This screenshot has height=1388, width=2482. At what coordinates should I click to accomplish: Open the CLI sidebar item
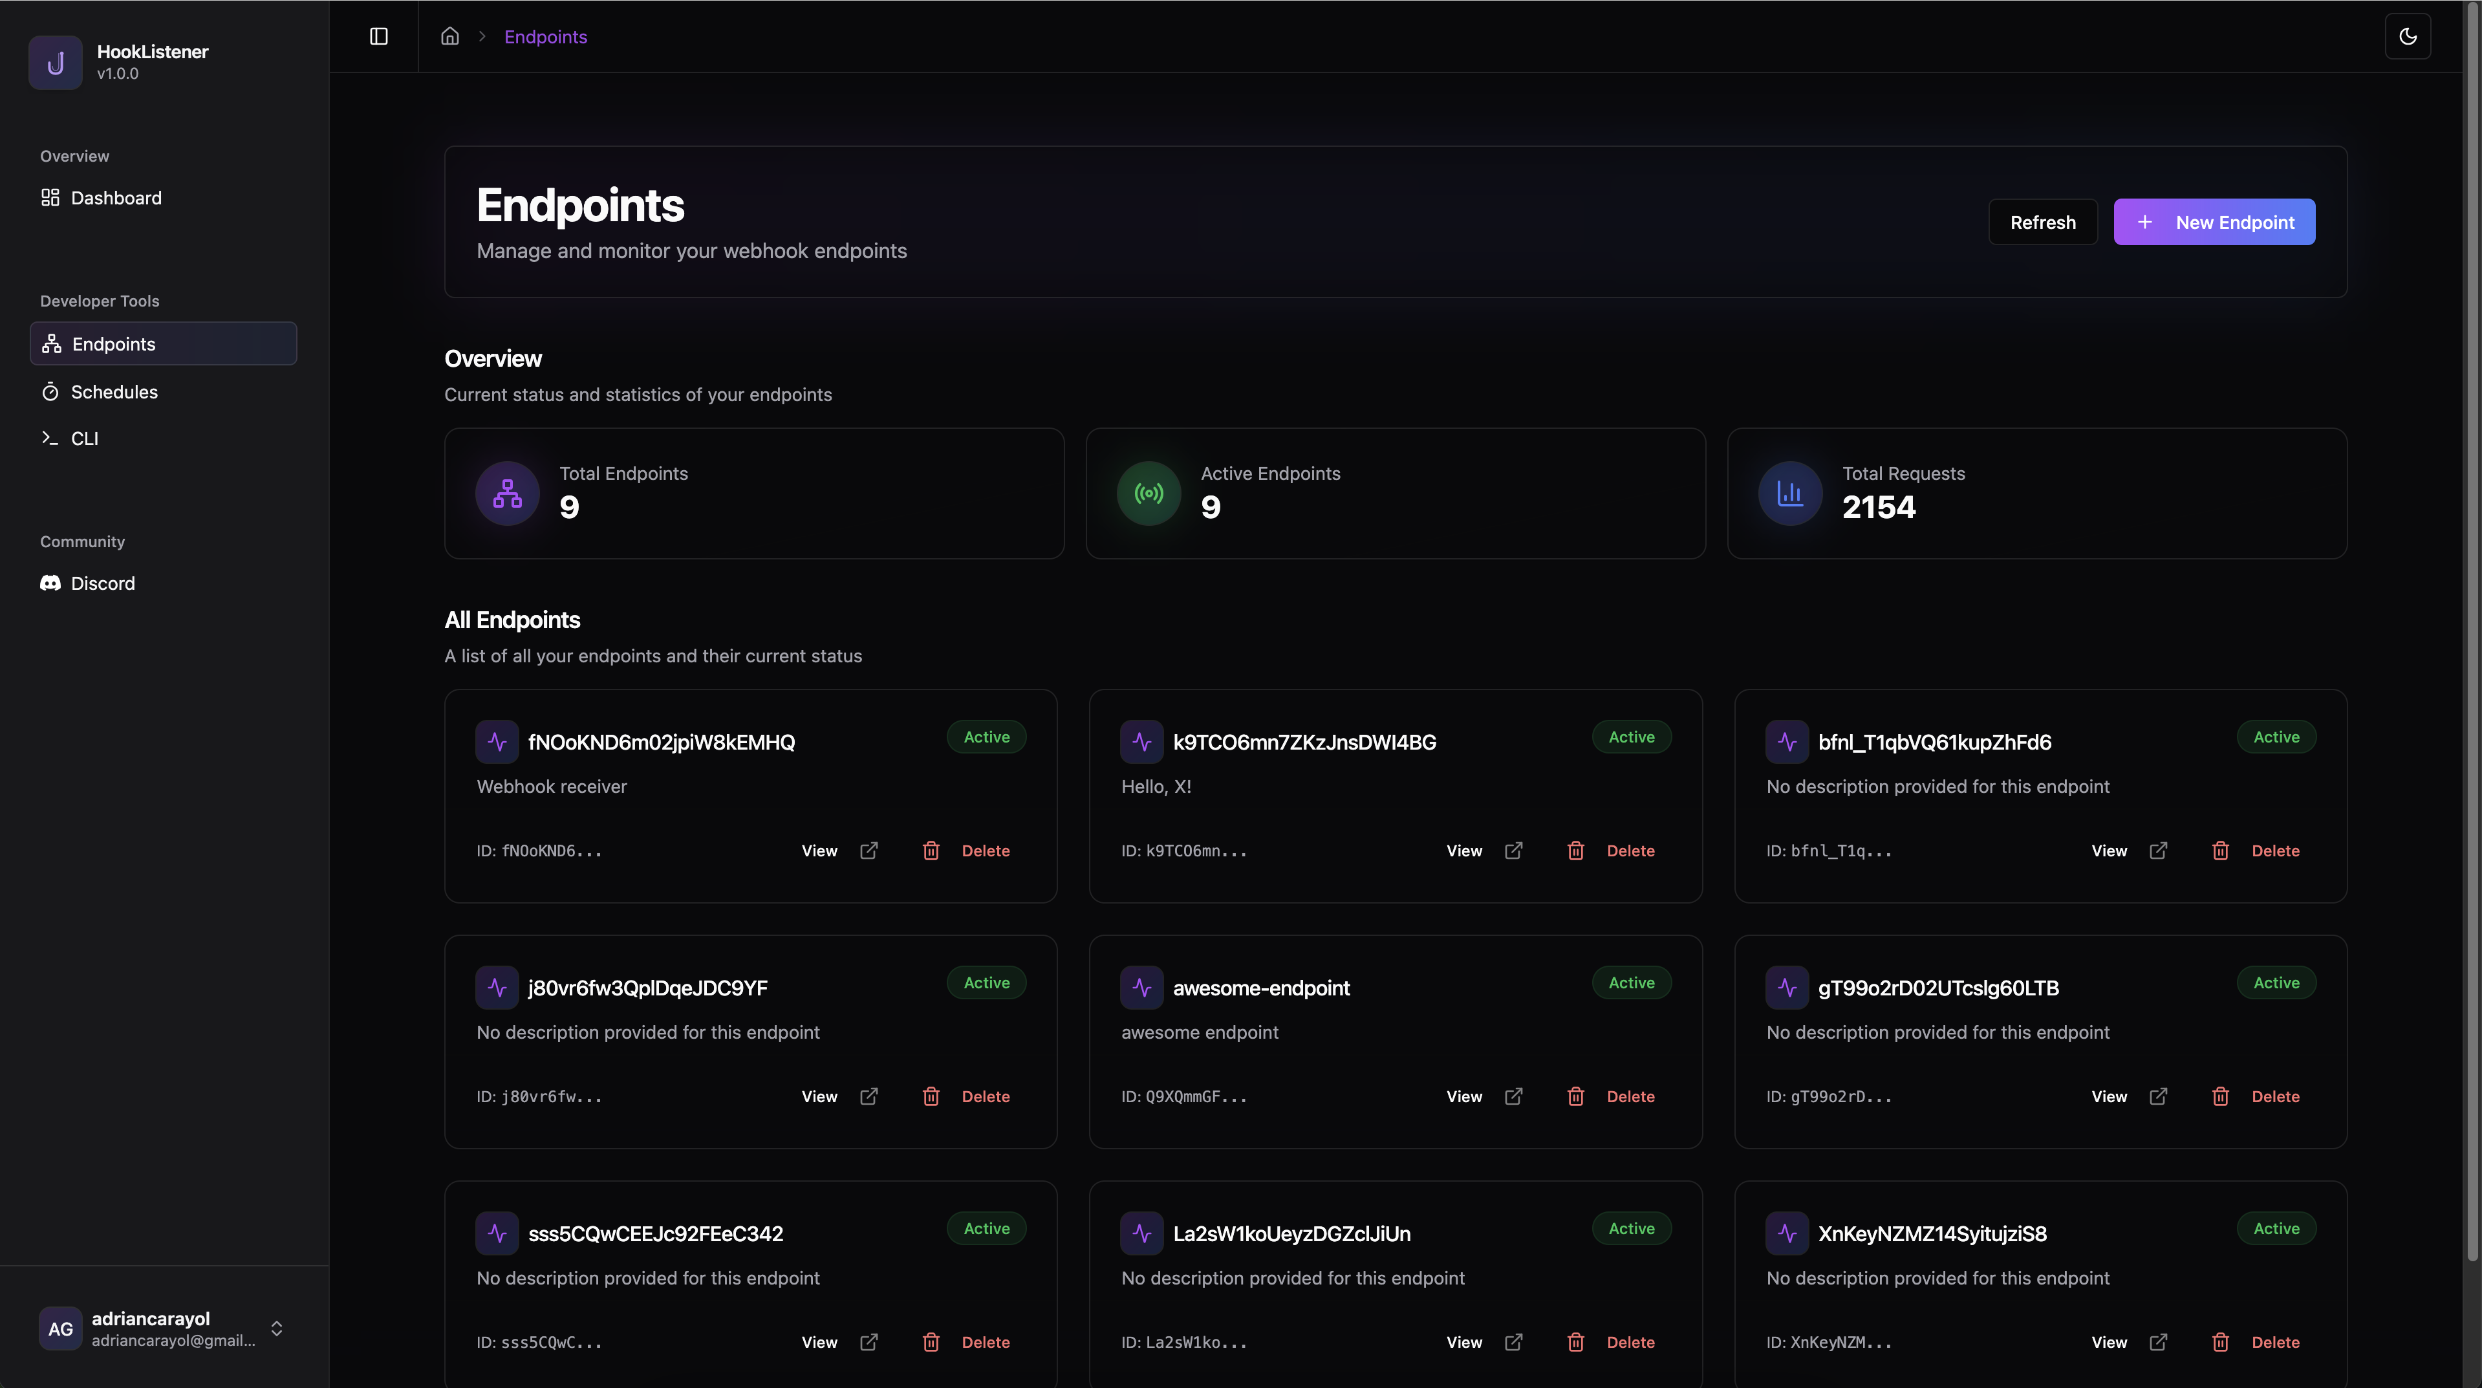coord(85,439)
